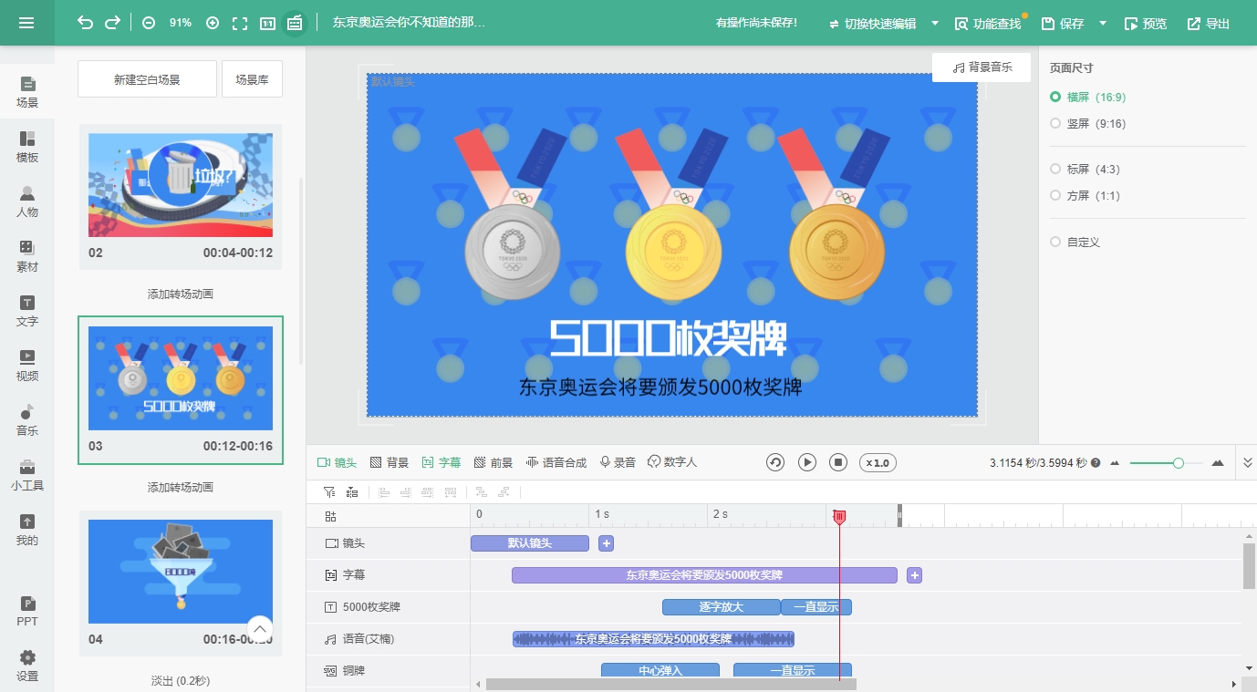This screenshot has width=1257, height=692.
Task: Change playback speed x1.0
Action: click(878, 462)
